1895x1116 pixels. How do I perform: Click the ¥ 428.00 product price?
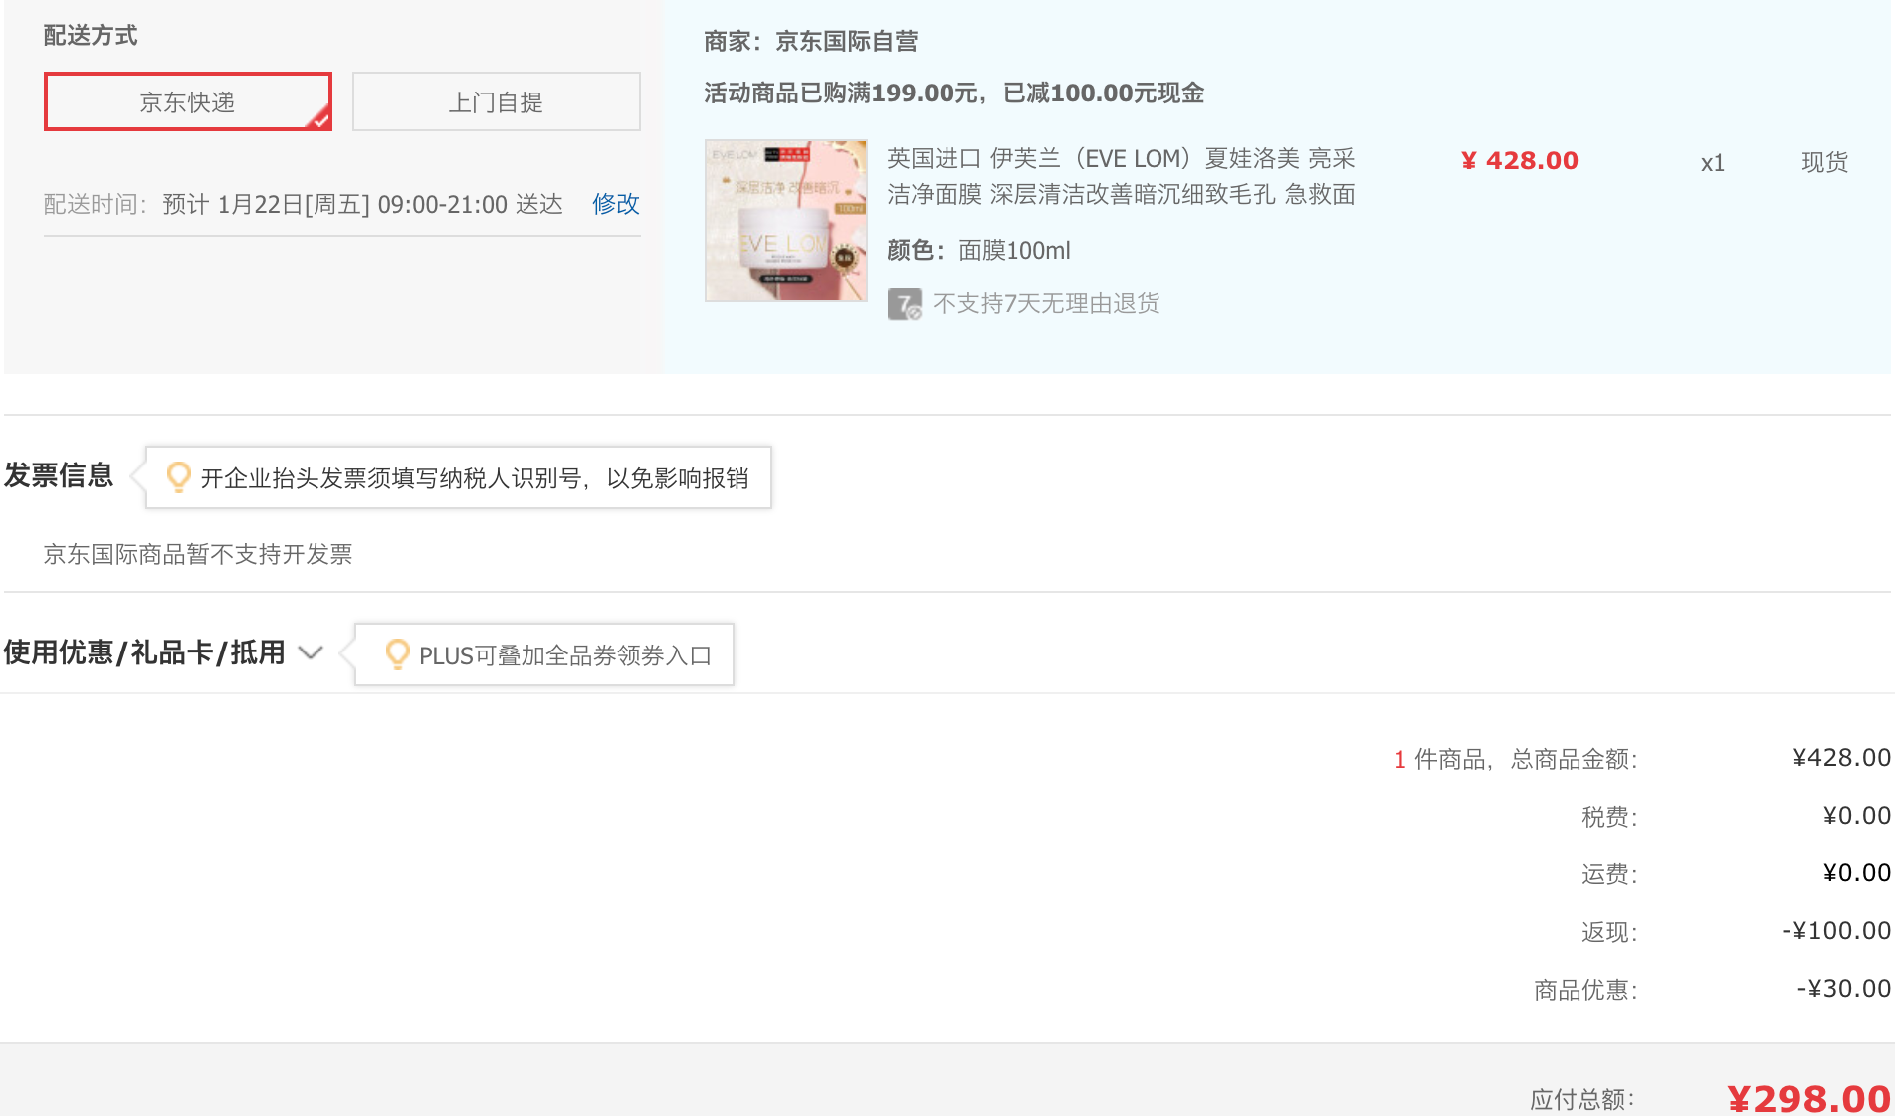(x=1519, y=161)
